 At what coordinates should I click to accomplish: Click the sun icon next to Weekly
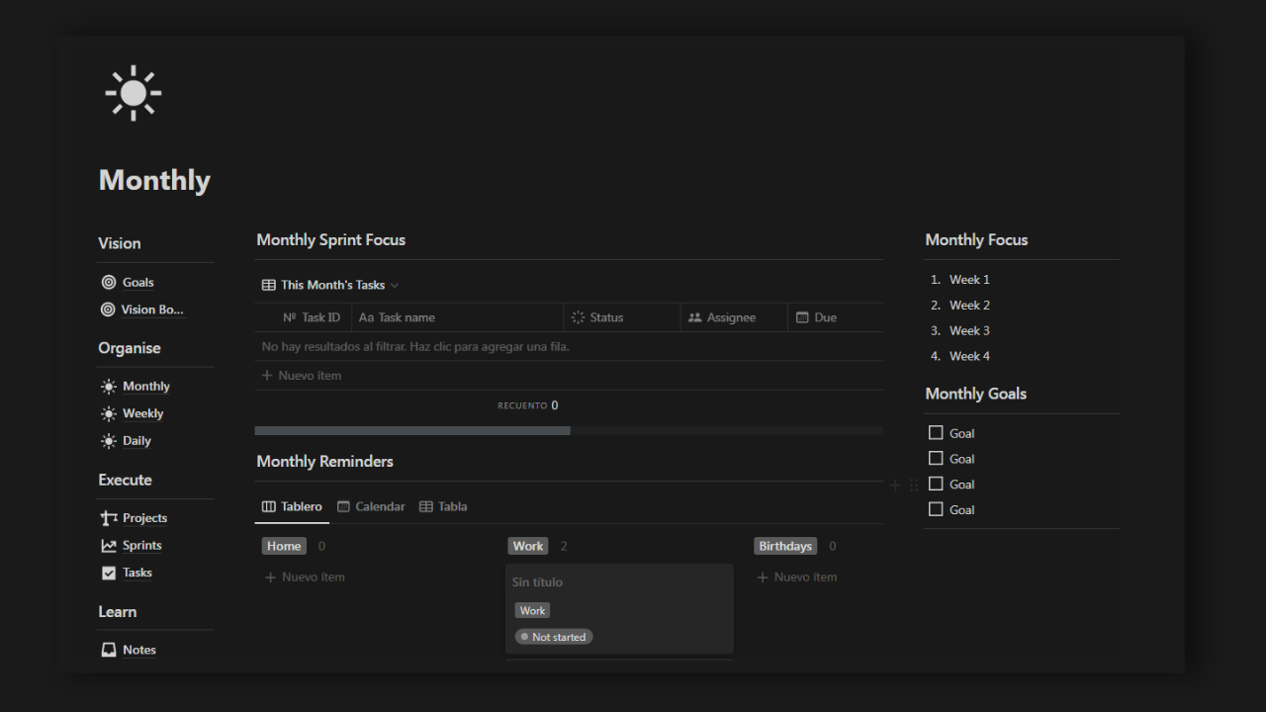point(109,413)
